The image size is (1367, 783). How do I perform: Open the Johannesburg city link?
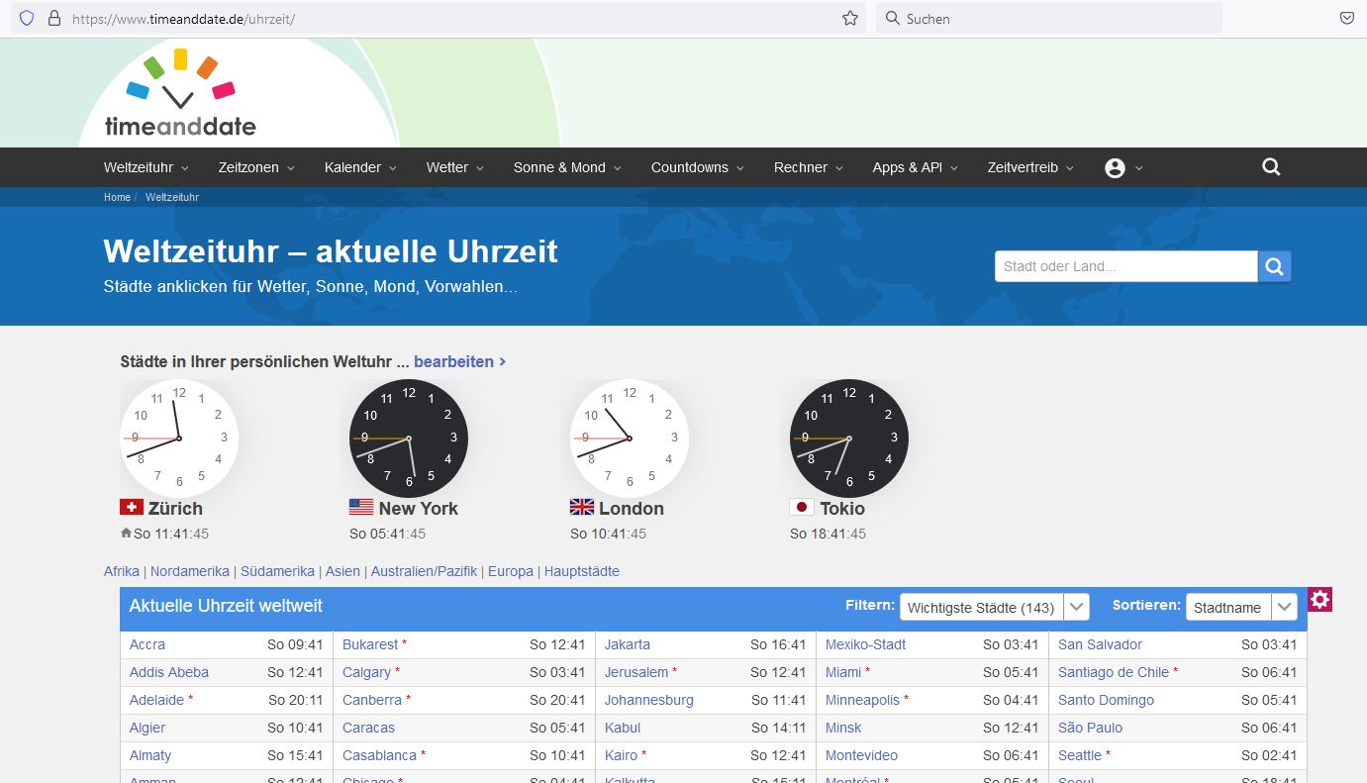coord(648,700)
